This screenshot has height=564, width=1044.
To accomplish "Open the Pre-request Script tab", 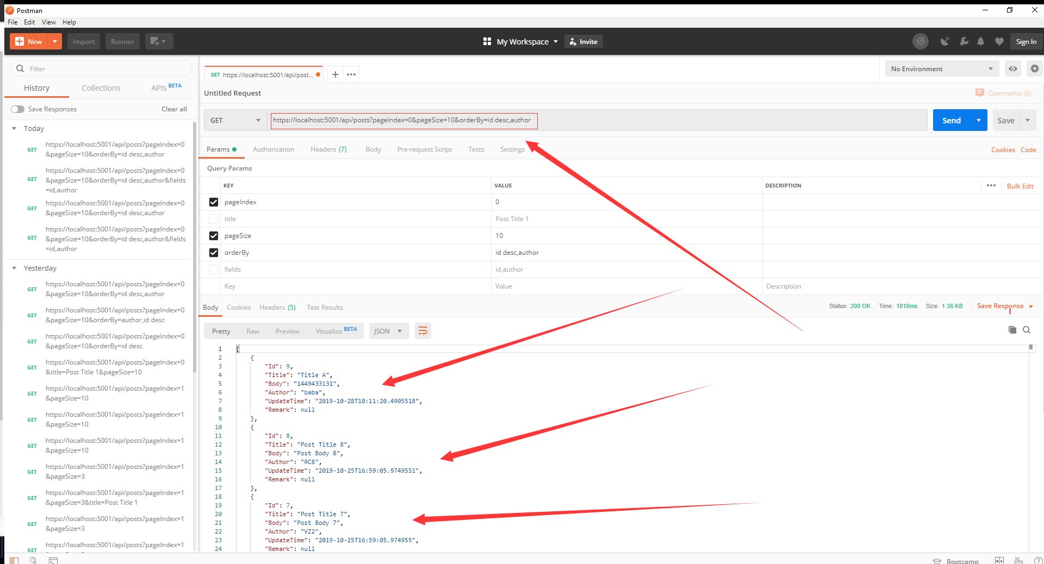I will pyautogui.click(x=425, y=149).
